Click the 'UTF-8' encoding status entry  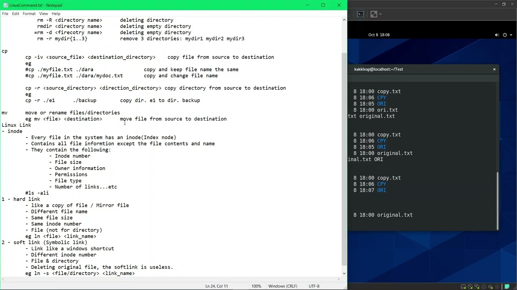click(314, 286)
